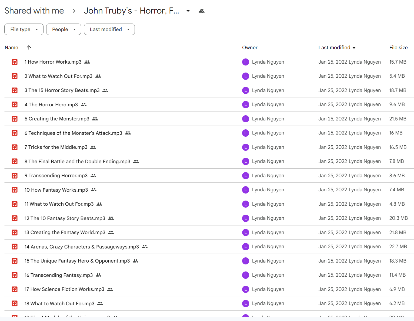Image resolution: width=414 pixels, height=321 pixels.
Task: Click the audio icon for 9 Transcending Horror.mp3
Action: tap(15, 176)
